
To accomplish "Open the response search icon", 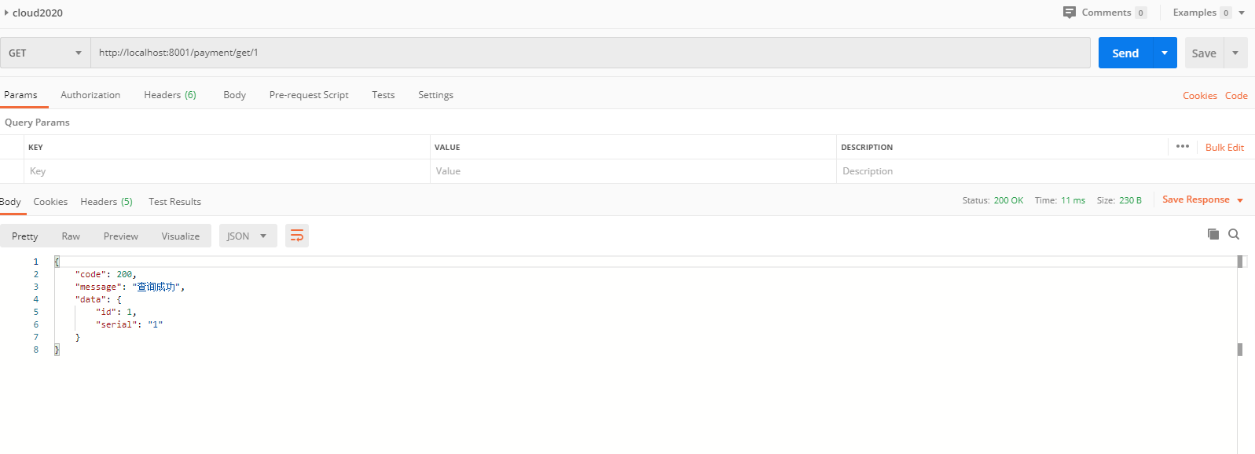I will [1234, 234].
